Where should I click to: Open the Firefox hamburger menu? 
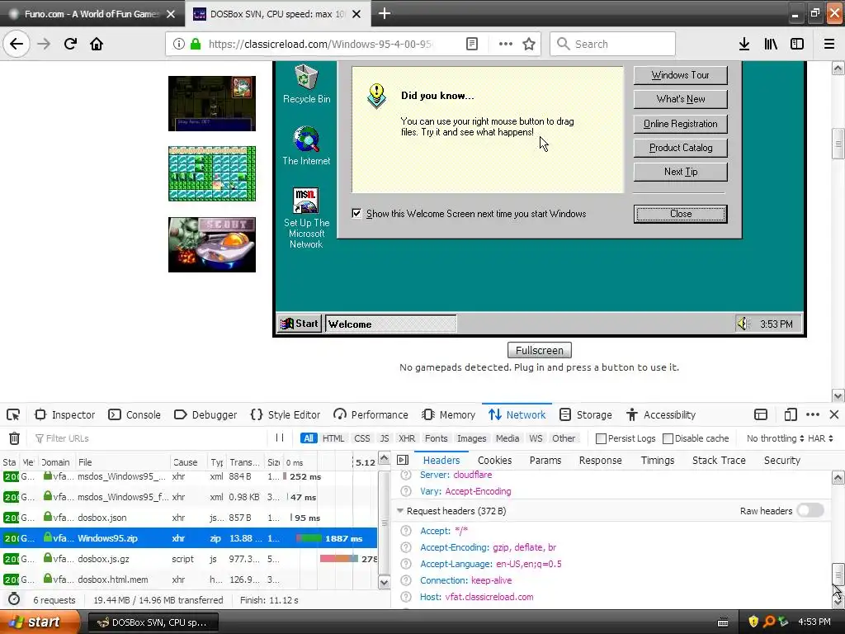pyautogui.click(x=829, y=44)
